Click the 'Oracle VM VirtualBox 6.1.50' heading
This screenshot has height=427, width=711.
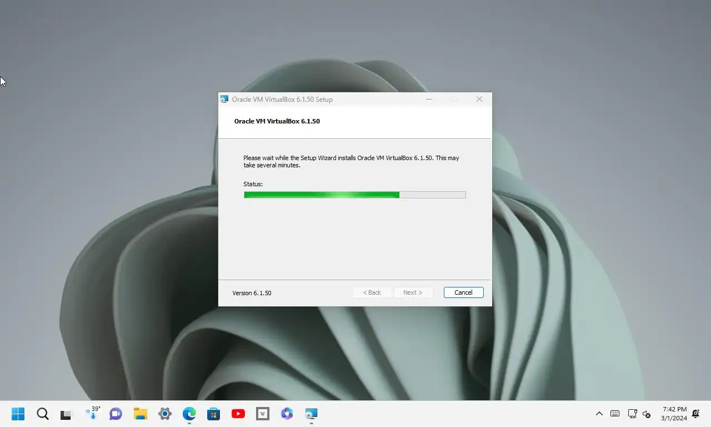click(x=277, y=121)
